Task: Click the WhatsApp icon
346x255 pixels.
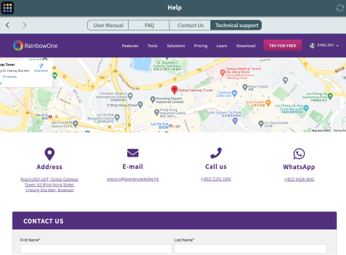Action: click(299, 154)
